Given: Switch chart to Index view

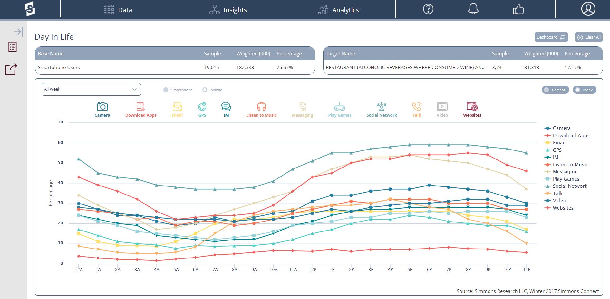Looking at the screenshot, I should 585,90.
